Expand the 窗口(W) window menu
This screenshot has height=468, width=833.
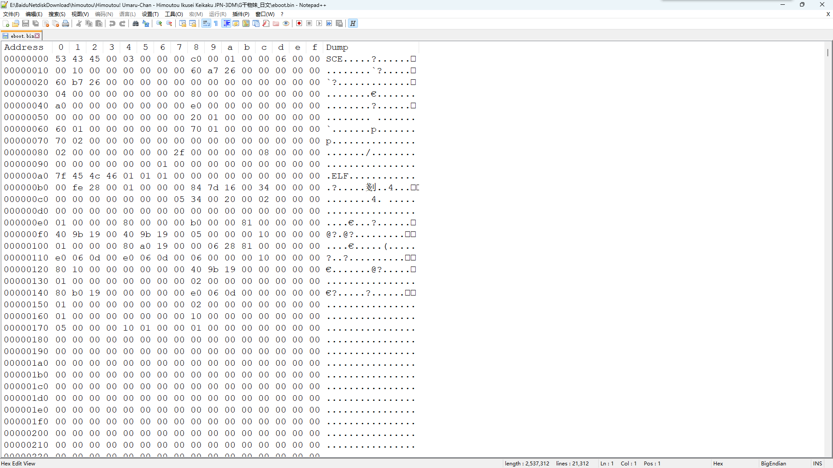(265, 14)
